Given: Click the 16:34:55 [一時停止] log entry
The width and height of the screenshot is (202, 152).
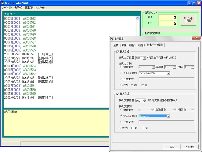Looking at the screenshot, I should pyautogui.click(x=28, y=54).
